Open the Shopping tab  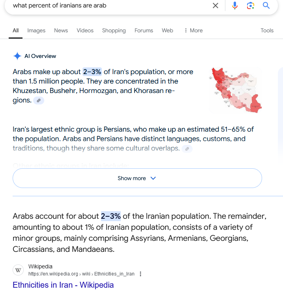[x=114, y=30]
